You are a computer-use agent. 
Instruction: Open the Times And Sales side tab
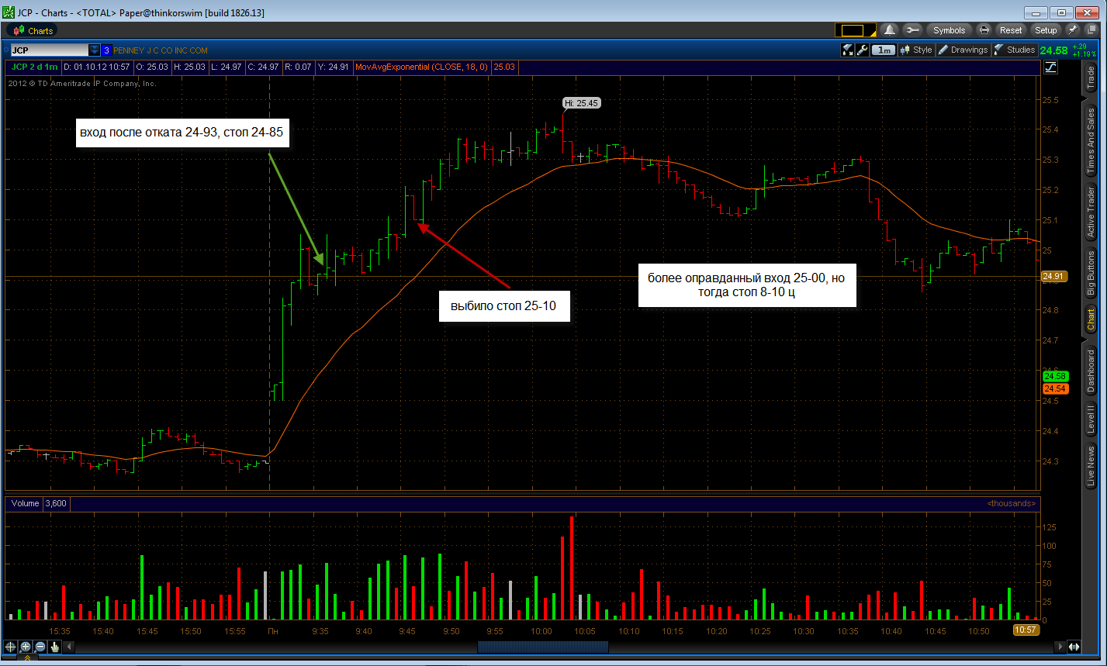[x=1091, y=141]
